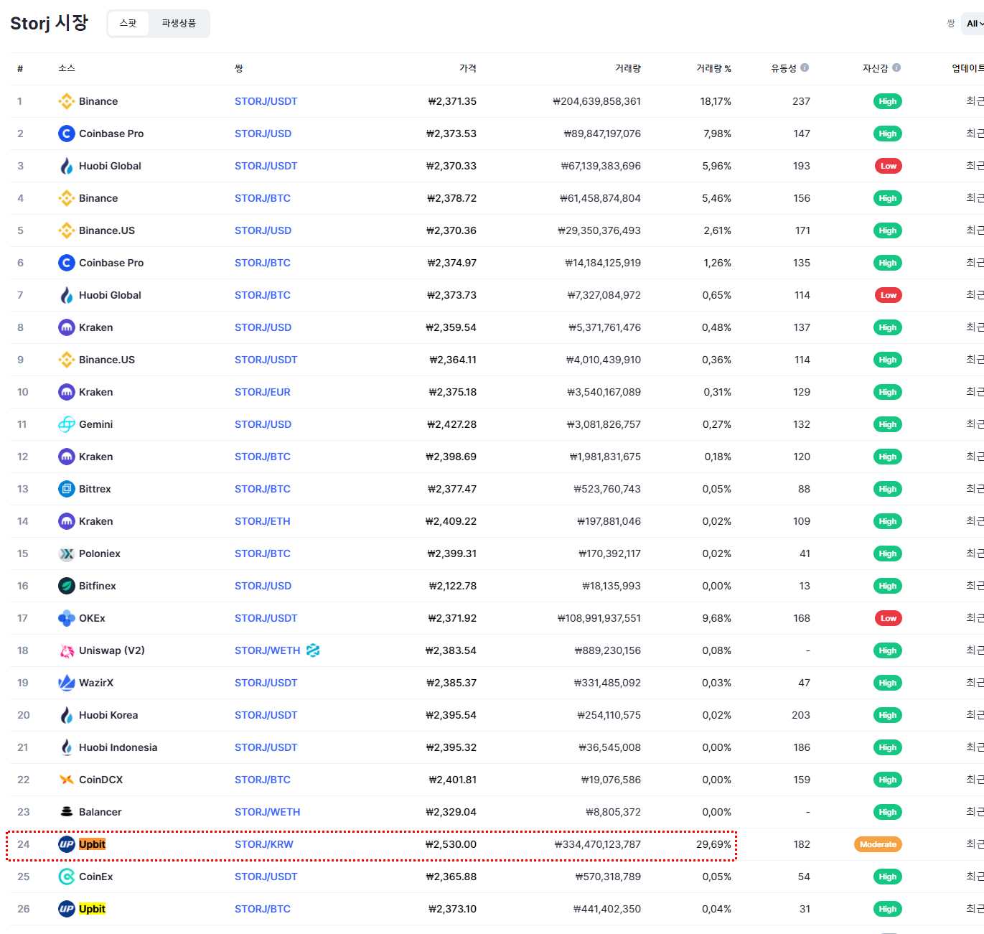Viewport: 984px width, 934px height.
Task: Sort by the 가격 column header
Action: coord(468,68)
